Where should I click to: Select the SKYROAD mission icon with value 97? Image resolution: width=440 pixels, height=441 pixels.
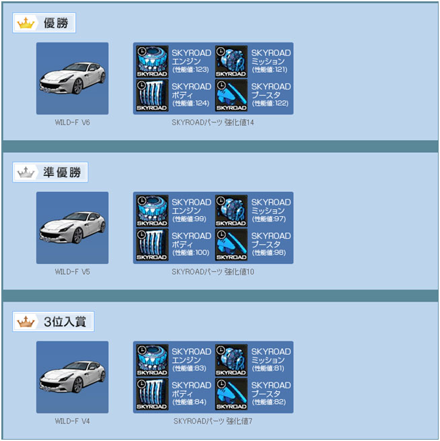pos(231,211)
